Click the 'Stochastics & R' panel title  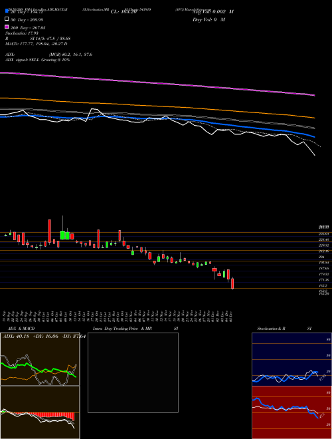(x=271, y=329)
